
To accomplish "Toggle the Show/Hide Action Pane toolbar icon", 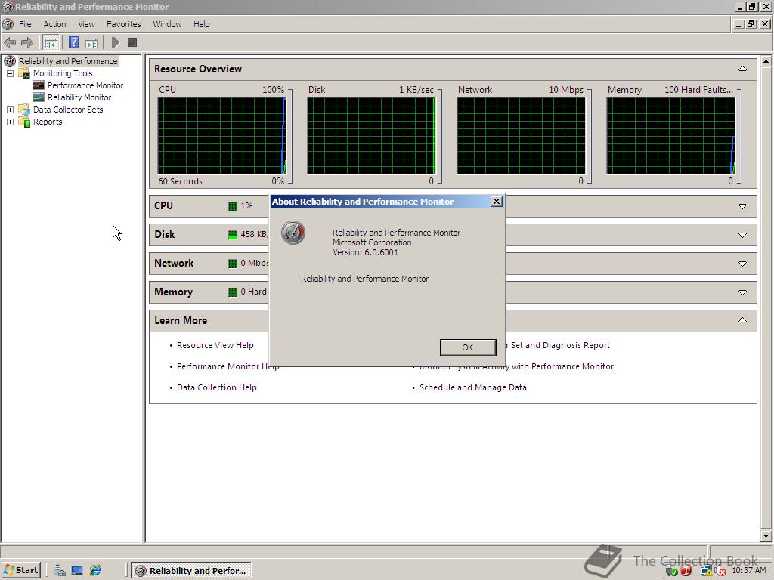I will tap(91, 43).
